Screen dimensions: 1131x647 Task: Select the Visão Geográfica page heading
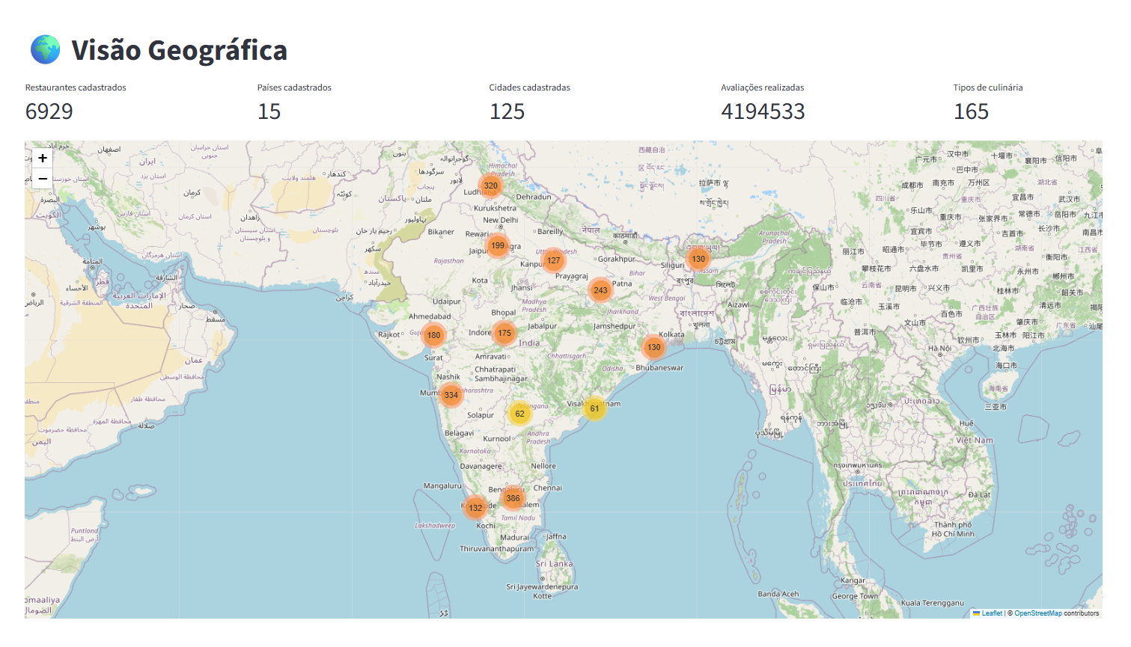point(180,50)
